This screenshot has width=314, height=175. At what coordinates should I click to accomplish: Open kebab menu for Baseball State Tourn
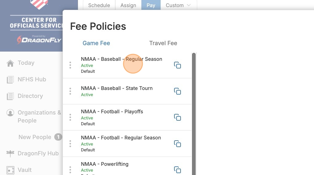pyautogui.click(x=70, y=91)
